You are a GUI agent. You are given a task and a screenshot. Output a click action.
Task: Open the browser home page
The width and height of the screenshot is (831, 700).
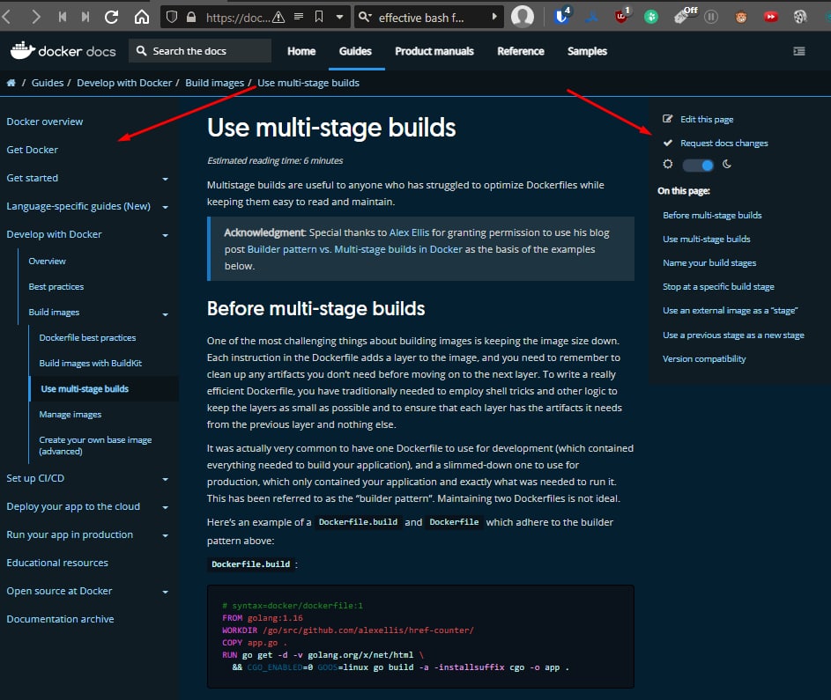point(142,18)
